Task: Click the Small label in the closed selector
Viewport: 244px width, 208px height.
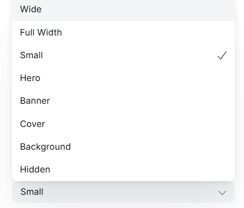Action: coord(32,192)
